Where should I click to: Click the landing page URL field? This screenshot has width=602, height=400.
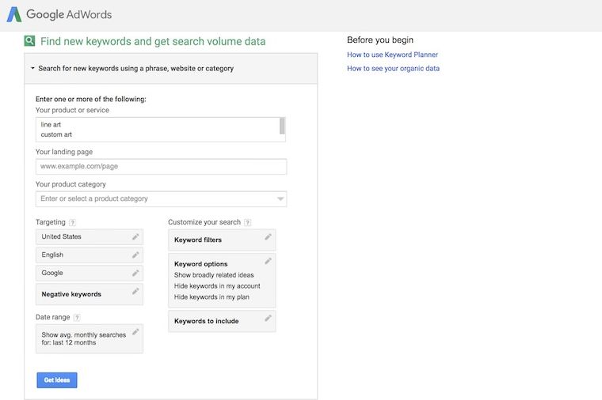coord(162,167)
